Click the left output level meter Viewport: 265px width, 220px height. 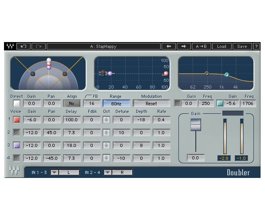(225, 136)
